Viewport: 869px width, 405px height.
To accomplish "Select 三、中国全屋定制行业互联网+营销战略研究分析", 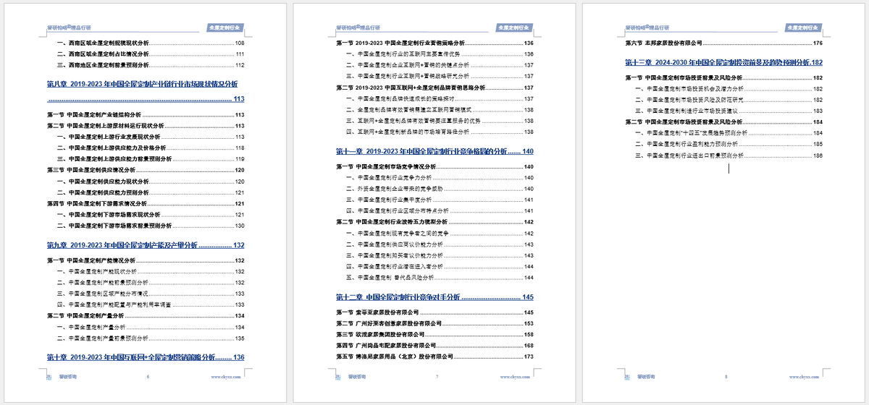I will tap(441, 76).
